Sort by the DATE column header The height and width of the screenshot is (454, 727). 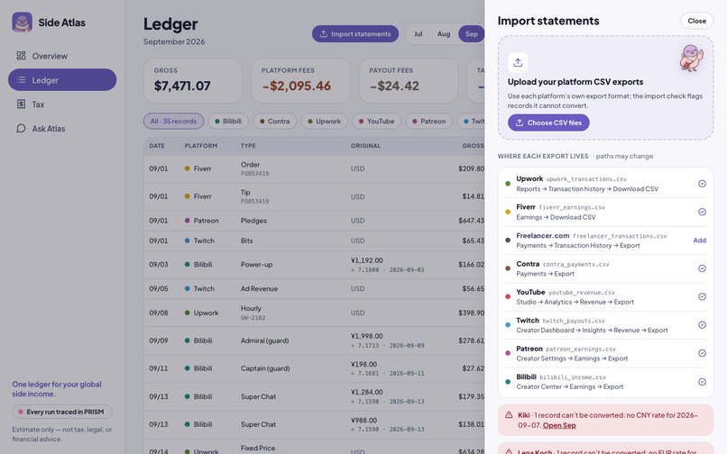157,145
